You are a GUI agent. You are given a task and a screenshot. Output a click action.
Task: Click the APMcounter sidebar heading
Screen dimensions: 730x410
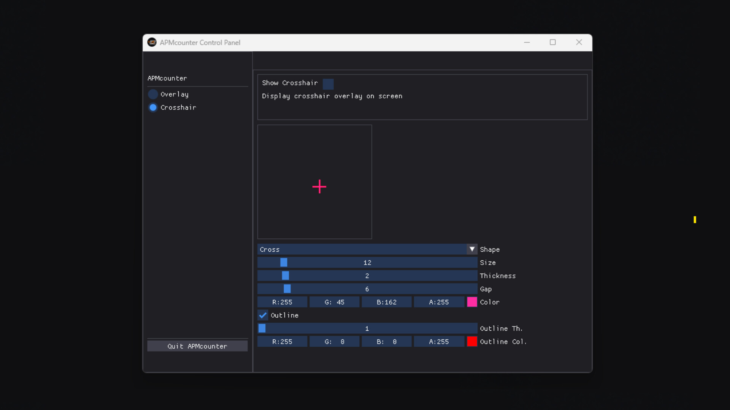(167, 78)
